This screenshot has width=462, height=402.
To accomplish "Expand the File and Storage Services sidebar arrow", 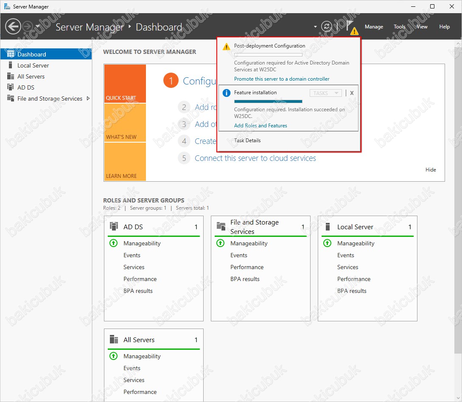I will tap(88, 98).
